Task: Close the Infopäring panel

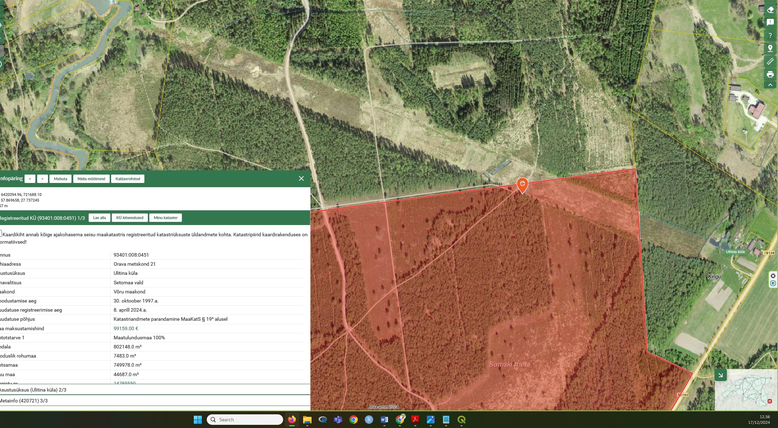Action: point(301,178)
